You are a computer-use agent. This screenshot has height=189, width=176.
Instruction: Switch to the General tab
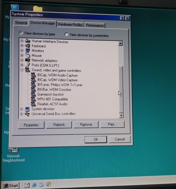21,23
